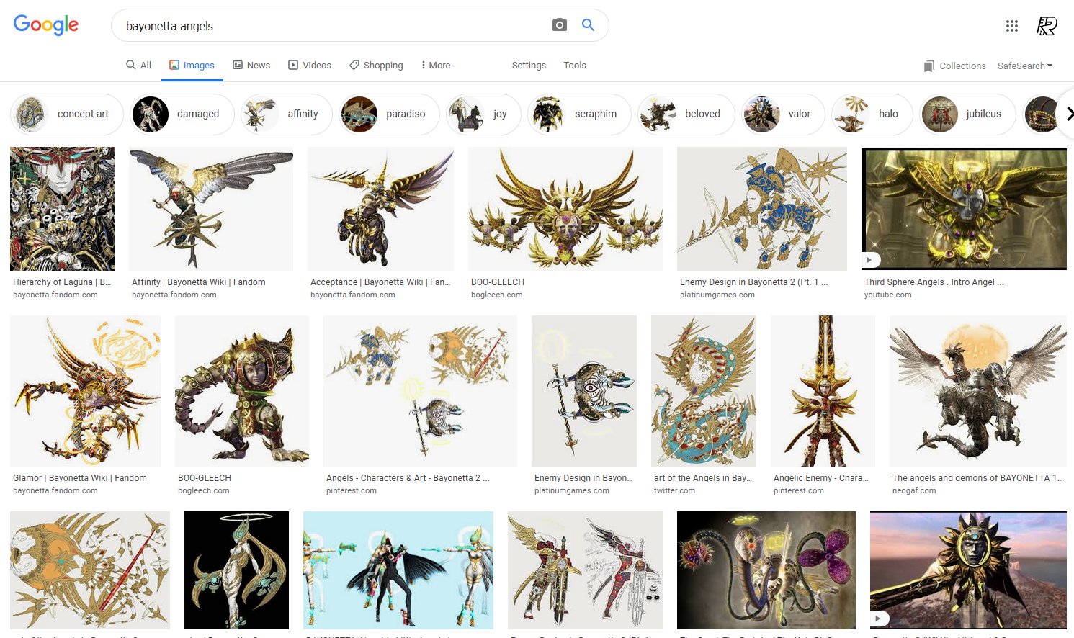Viewport: 1074px width, 638px height.
Task: View the golden winged BOO-GLEECH image
Action: pyautogui.click(x=565, y=209)
